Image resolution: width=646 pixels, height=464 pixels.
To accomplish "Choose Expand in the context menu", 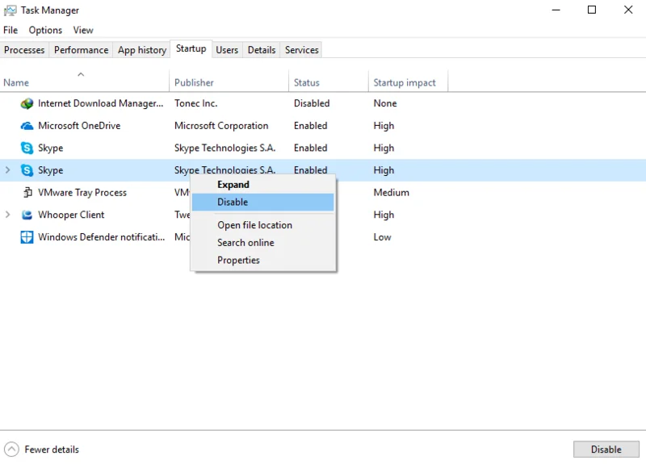I will click(263, 185).
